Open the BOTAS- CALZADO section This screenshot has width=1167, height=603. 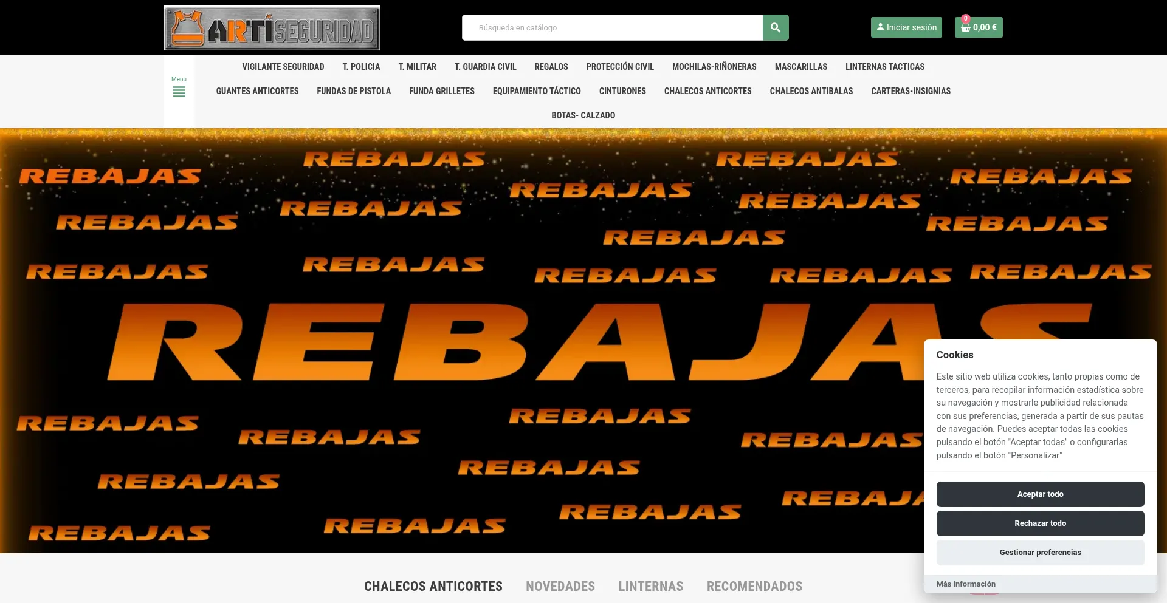pos(583,115)
